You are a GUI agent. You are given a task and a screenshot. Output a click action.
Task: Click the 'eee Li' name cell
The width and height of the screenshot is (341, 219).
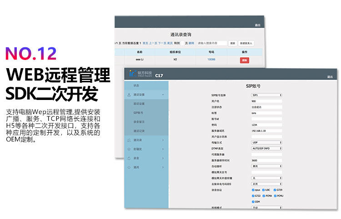(140, 60)
